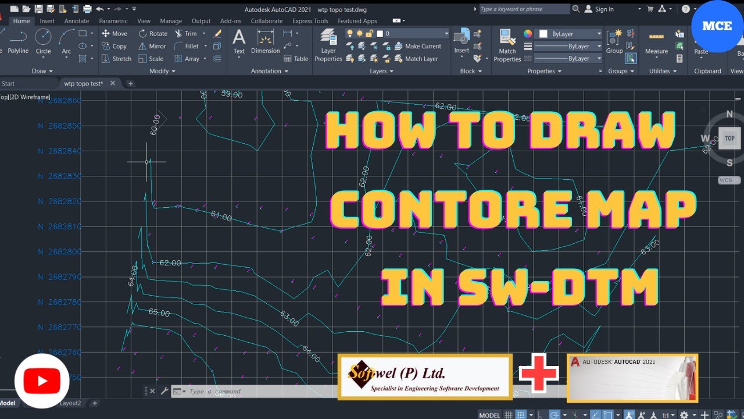Viewport: 744px width, 419px height.
Task: Open Layer Properties manager
Action: point(328,45)
